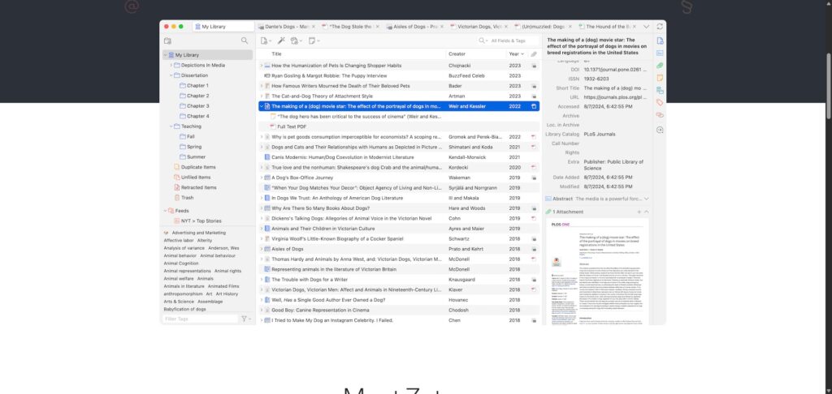Click PDF icon in Kordecki row
The height and width of the screenshot is (394, 832).
[x=534, y=167]
